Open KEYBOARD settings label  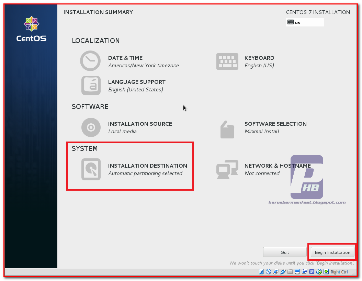pos(259,58)
